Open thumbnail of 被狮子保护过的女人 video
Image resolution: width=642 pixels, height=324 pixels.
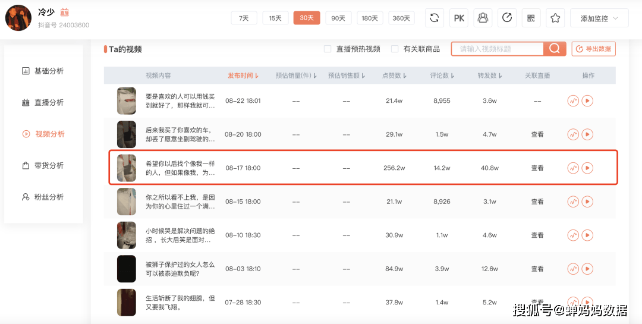click(x=127, y=269)
